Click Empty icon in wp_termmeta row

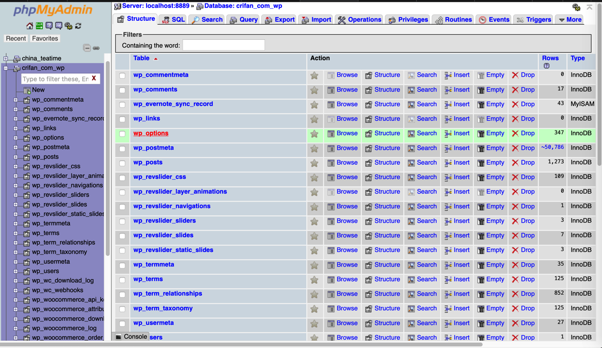coord(481,265)
